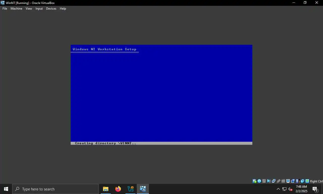Click the virtualization features V indicator
The width and height of the screenshot is (323, 194).
(x=298, y=181)
